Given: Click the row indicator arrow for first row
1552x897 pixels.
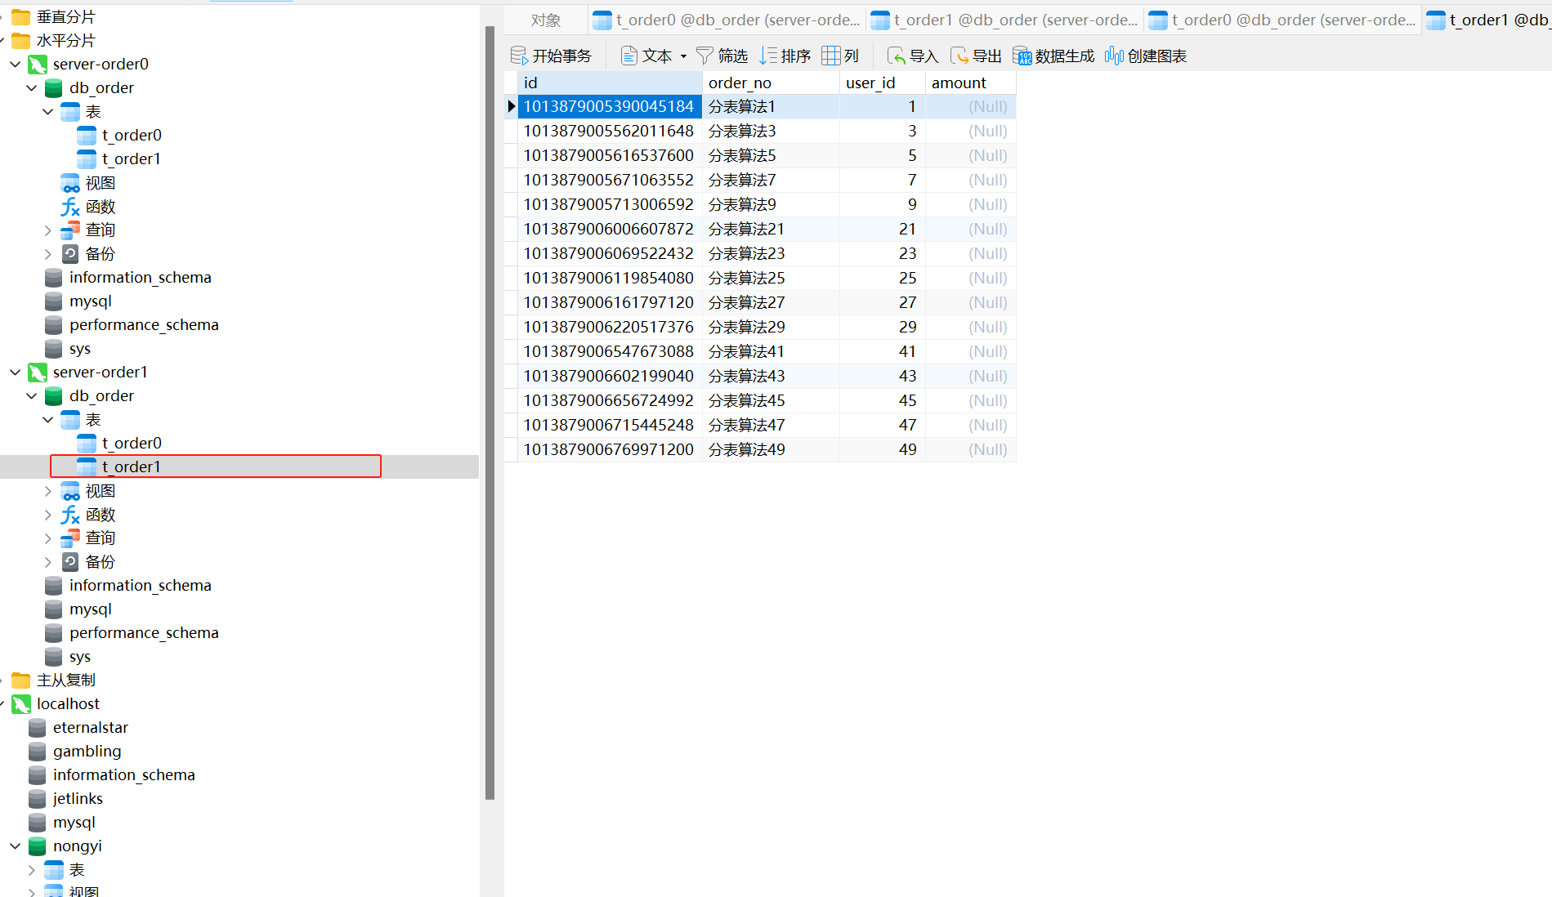Looking at the screenshot, I should pyautogui.click(x=512, y=106).
